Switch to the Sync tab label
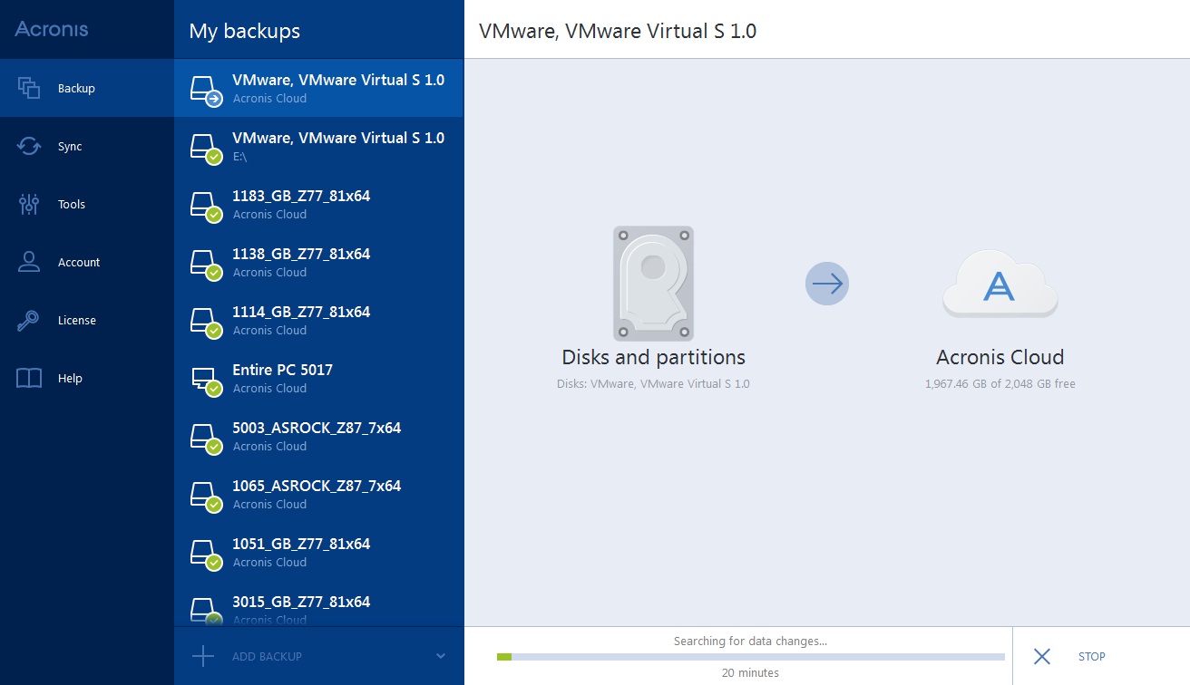 click(x=70, y=147)
